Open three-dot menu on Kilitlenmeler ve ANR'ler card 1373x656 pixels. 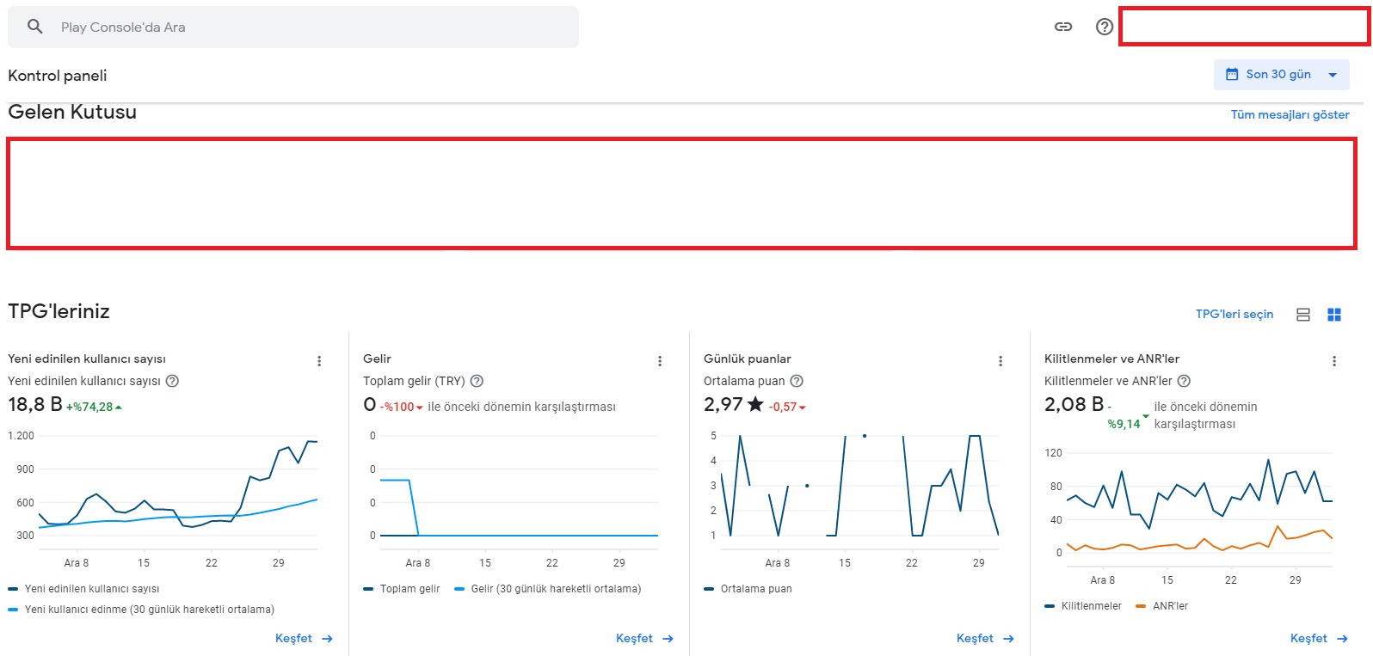pyautogui.click(x=1334, y=361)
